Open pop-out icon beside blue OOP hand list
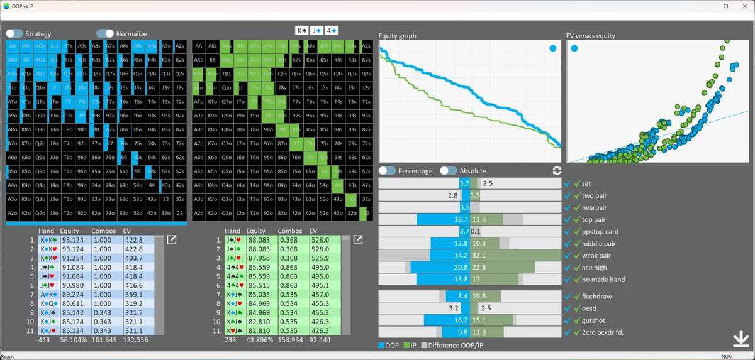755x360 pixels. [x=171, y=240]
